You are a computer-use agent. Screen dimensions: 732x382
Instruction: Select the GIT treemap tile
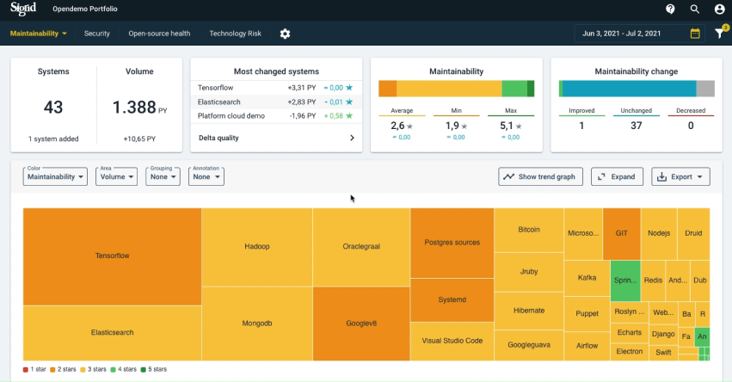pyautogui.click(x=621, y=234)
